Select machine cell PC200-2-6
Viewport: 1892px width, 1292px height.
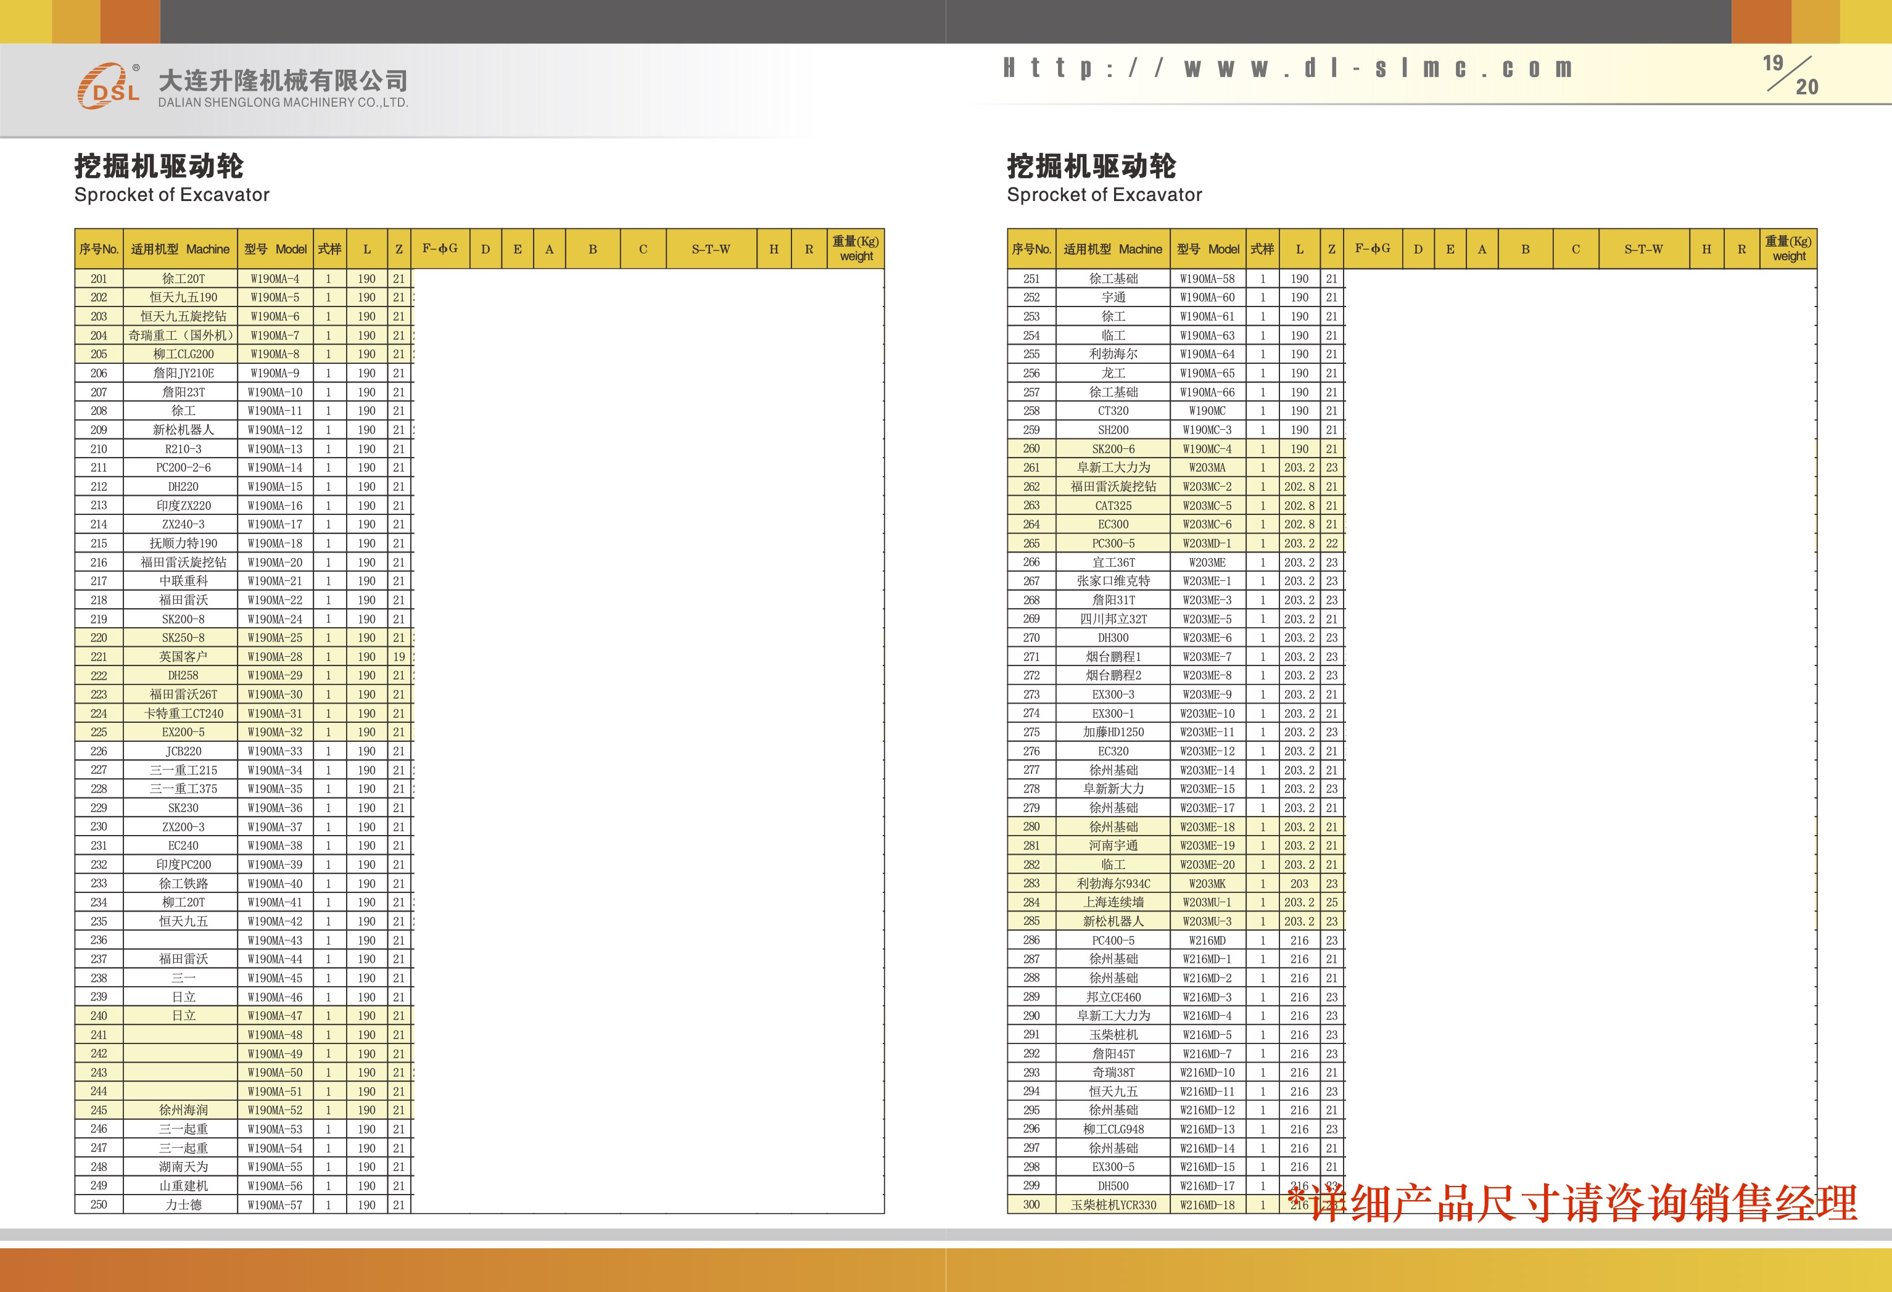click(x=181, y=467)
